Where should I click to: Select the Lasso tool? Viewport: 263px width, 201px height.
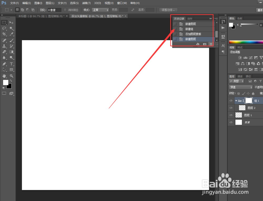click(4, 28)
